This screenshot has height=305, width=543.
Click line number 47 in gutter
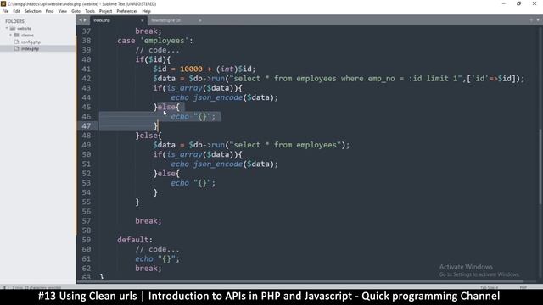pos(87,126)
